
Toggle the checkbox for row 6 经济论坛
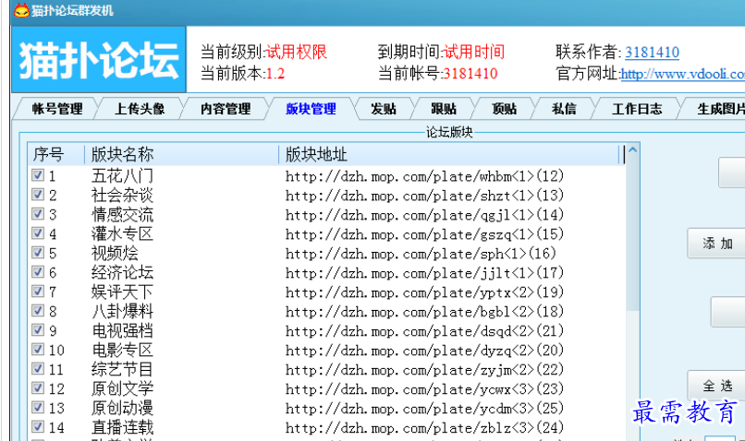(x=38, y=272)
